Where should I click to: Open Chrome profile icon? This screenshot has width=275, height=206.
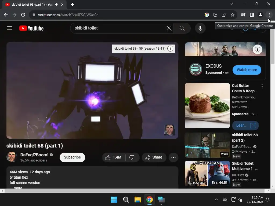[x=260, y=15]
